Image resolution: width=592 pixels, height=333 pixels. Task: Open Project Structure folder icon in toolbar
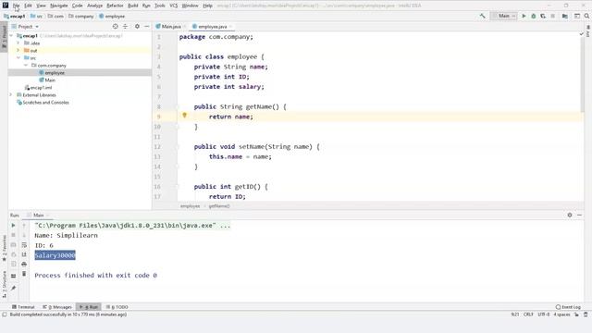(565, 16)
